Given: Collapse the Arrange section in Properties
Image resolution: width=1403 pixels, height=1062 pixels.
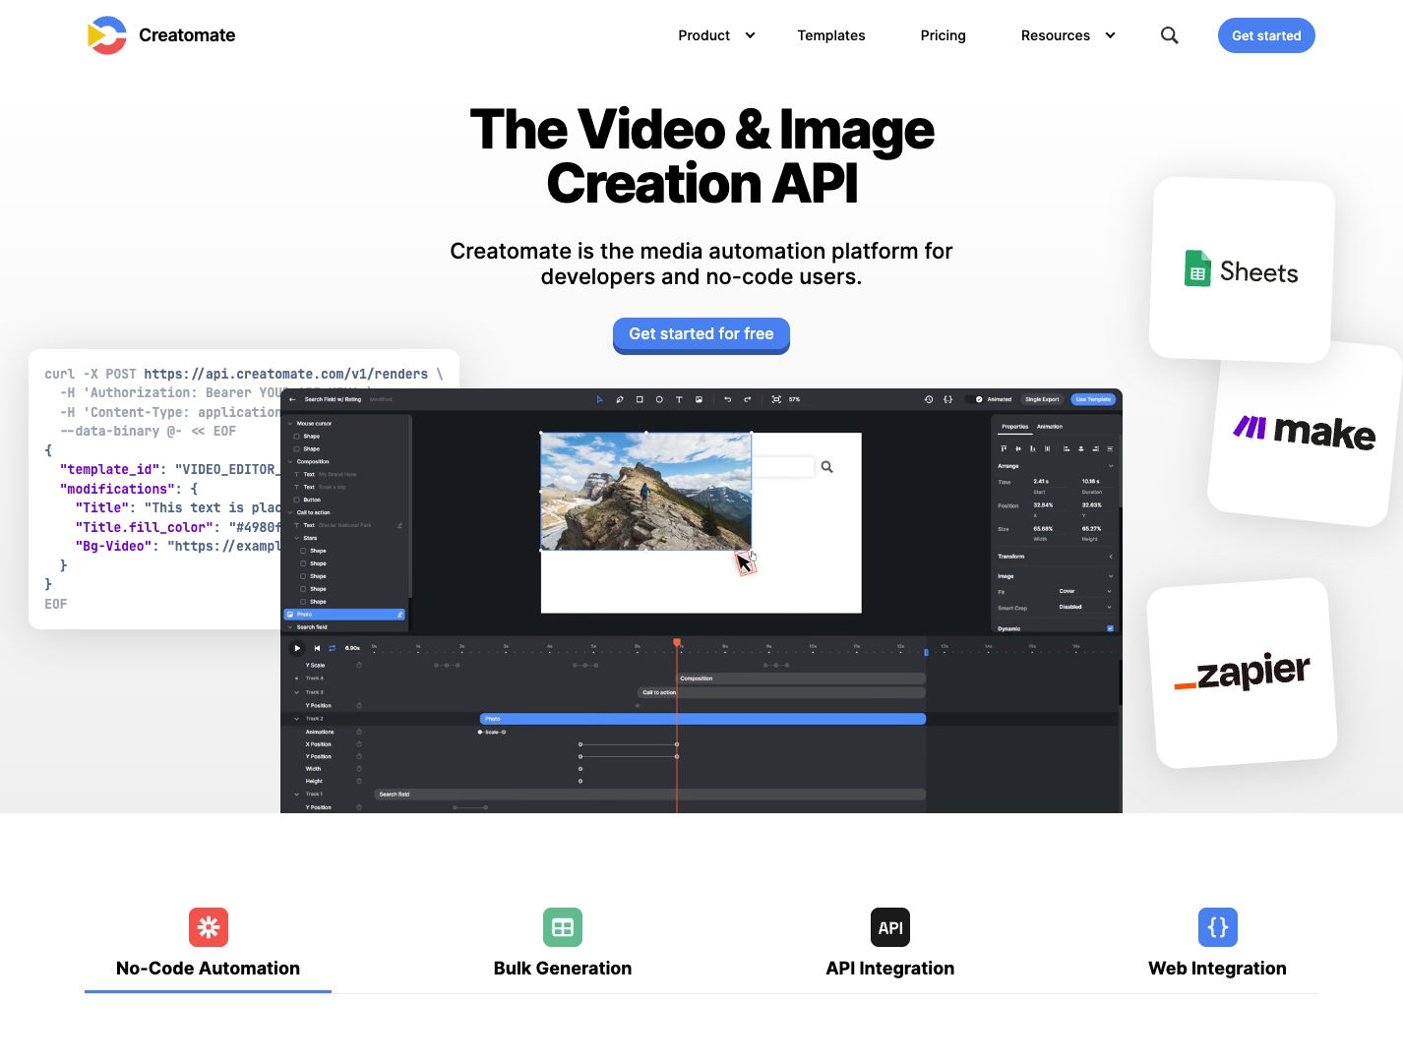Looking at the screenshot, I should [1110, 465].
